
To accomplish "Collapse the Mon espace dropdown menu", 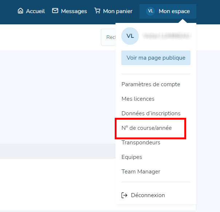I will 174,11.
